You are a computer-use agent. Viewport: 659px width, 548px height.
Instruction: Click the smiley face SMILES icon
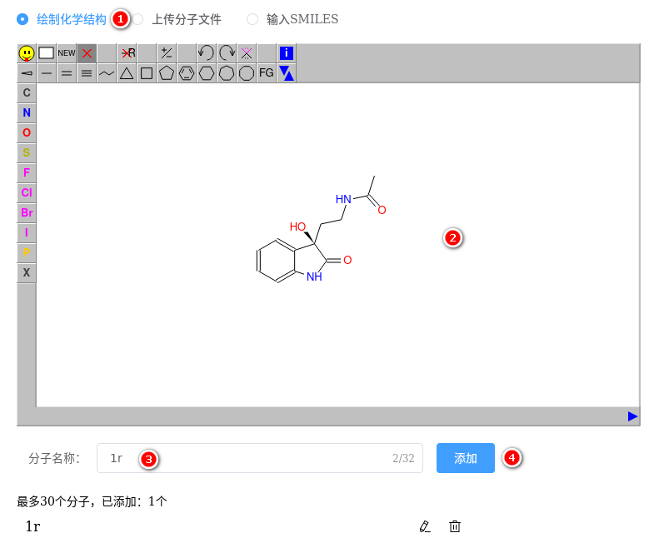[x=27, y=53]
